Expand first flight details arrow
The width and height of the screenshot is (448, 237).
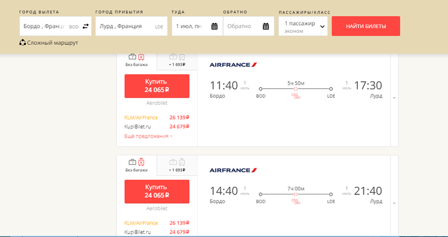pos(394,98)
